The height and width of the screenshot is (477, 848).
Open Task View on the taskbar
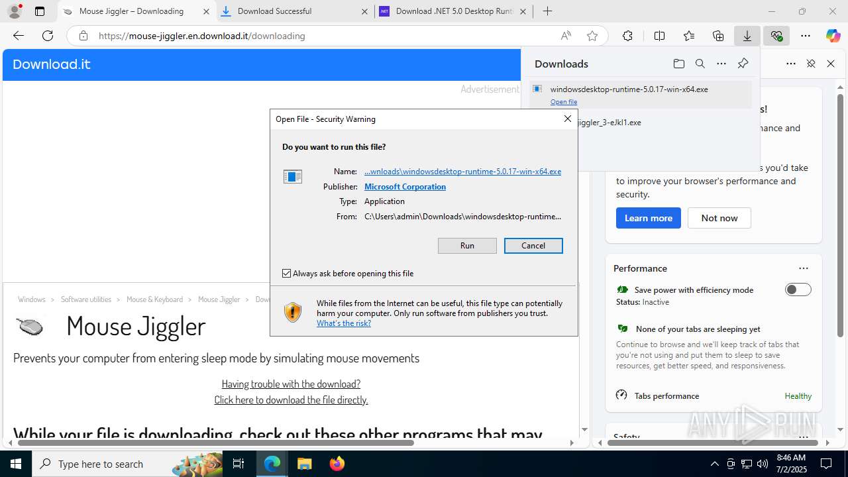click(238, 464)
